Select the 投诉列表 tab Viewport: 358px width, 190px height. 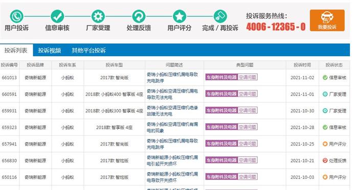coord(16,50)
